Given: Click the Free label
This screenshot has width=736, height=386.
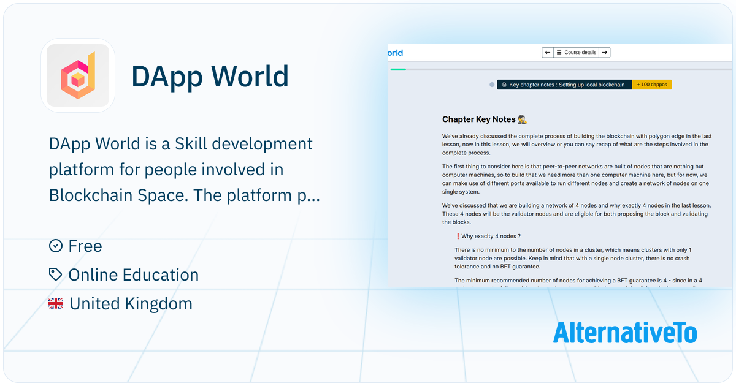Looking at the screenshot, I should click(x=85, y=246).
